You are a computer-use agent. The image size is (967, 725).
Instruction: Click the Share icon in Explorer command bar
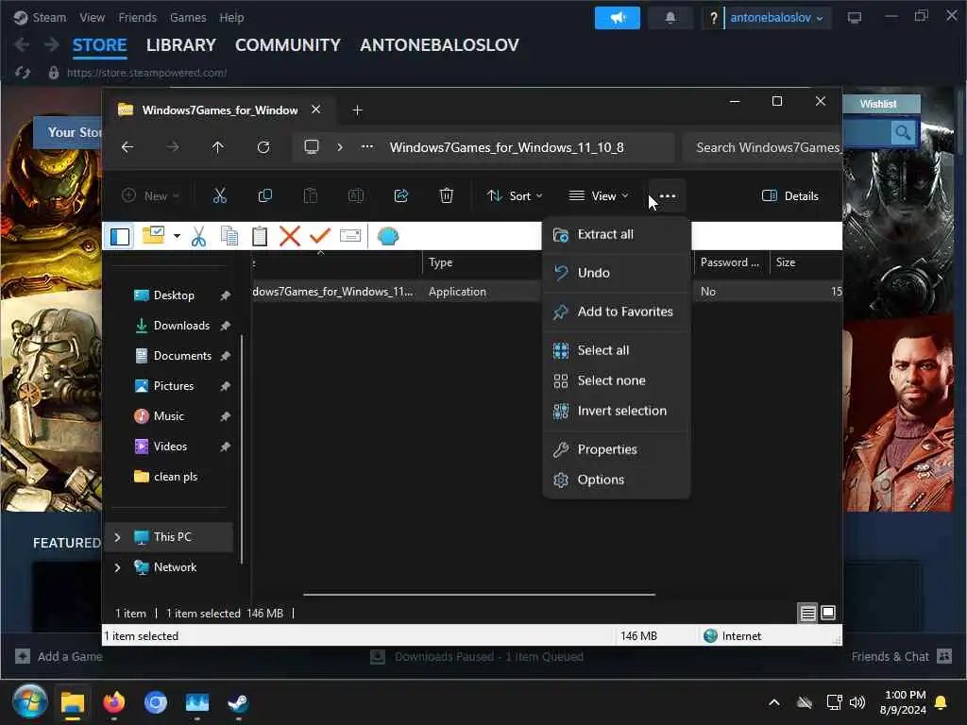pyautogui.click(x=400, y=196)
